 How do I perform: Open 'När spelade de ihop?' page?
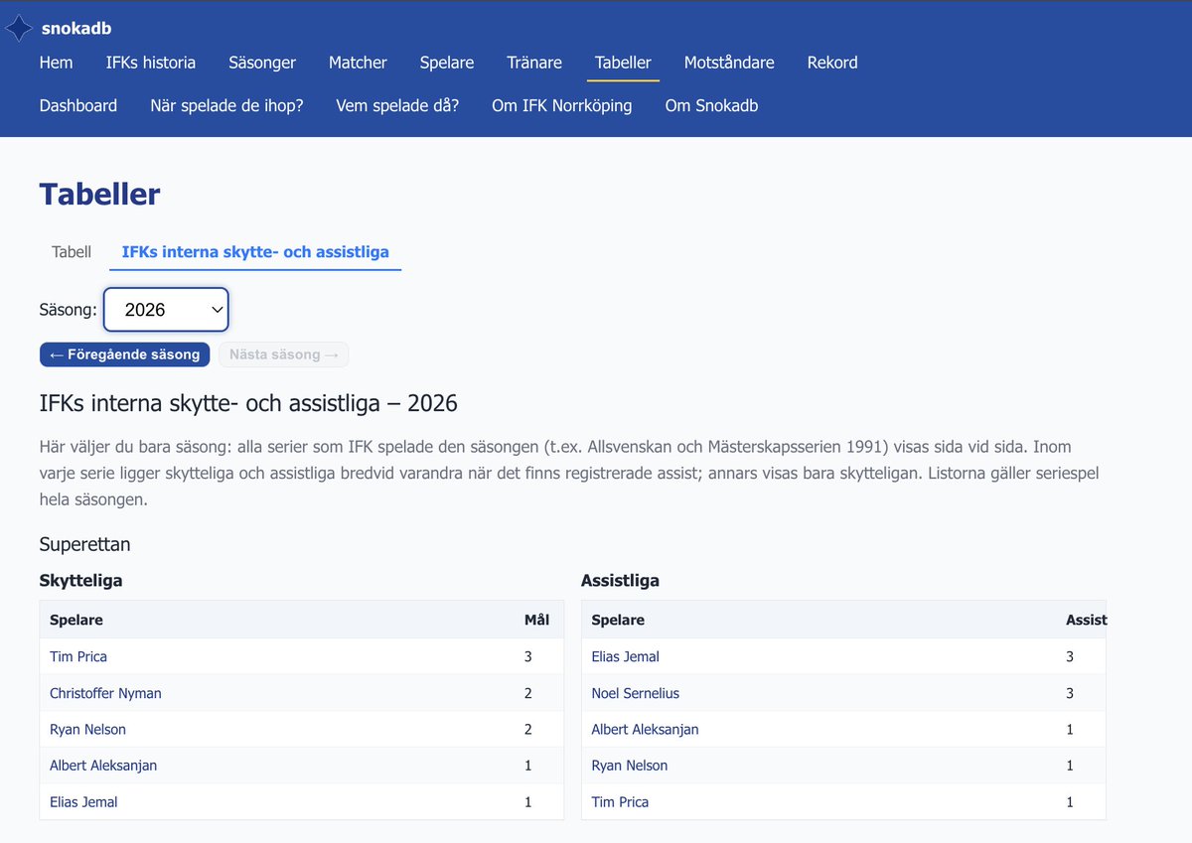[226, 105]
